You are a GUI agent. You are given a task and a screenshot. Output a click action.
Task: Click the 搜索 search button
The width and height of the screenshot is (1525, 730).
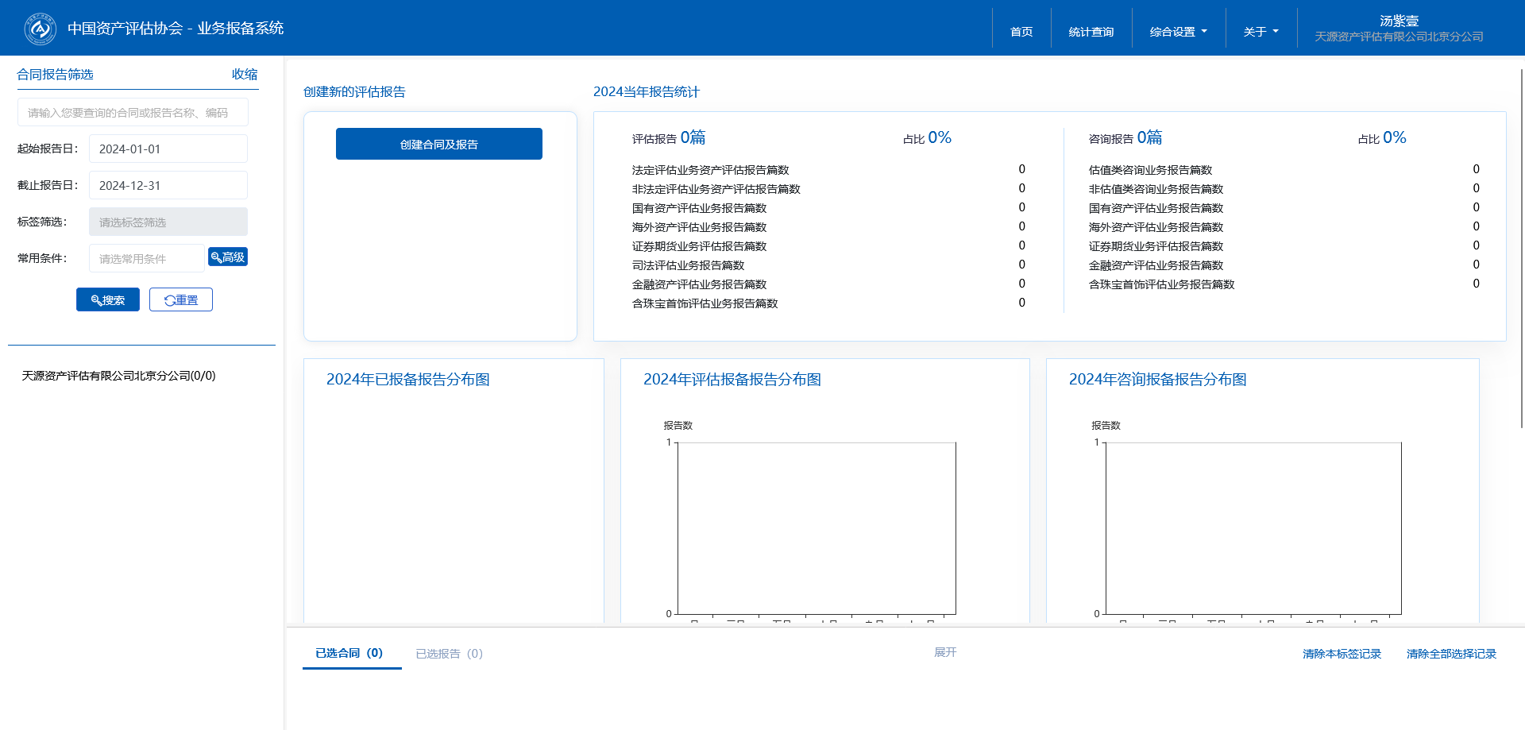pos(108,300)
